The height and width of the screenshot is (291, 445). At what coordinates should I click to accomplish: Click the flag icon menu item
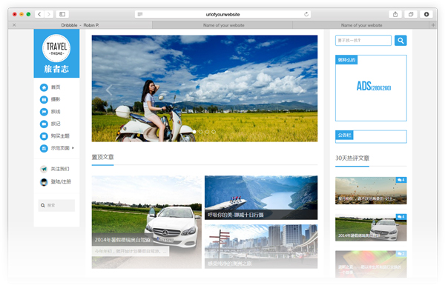coord(44,112)
